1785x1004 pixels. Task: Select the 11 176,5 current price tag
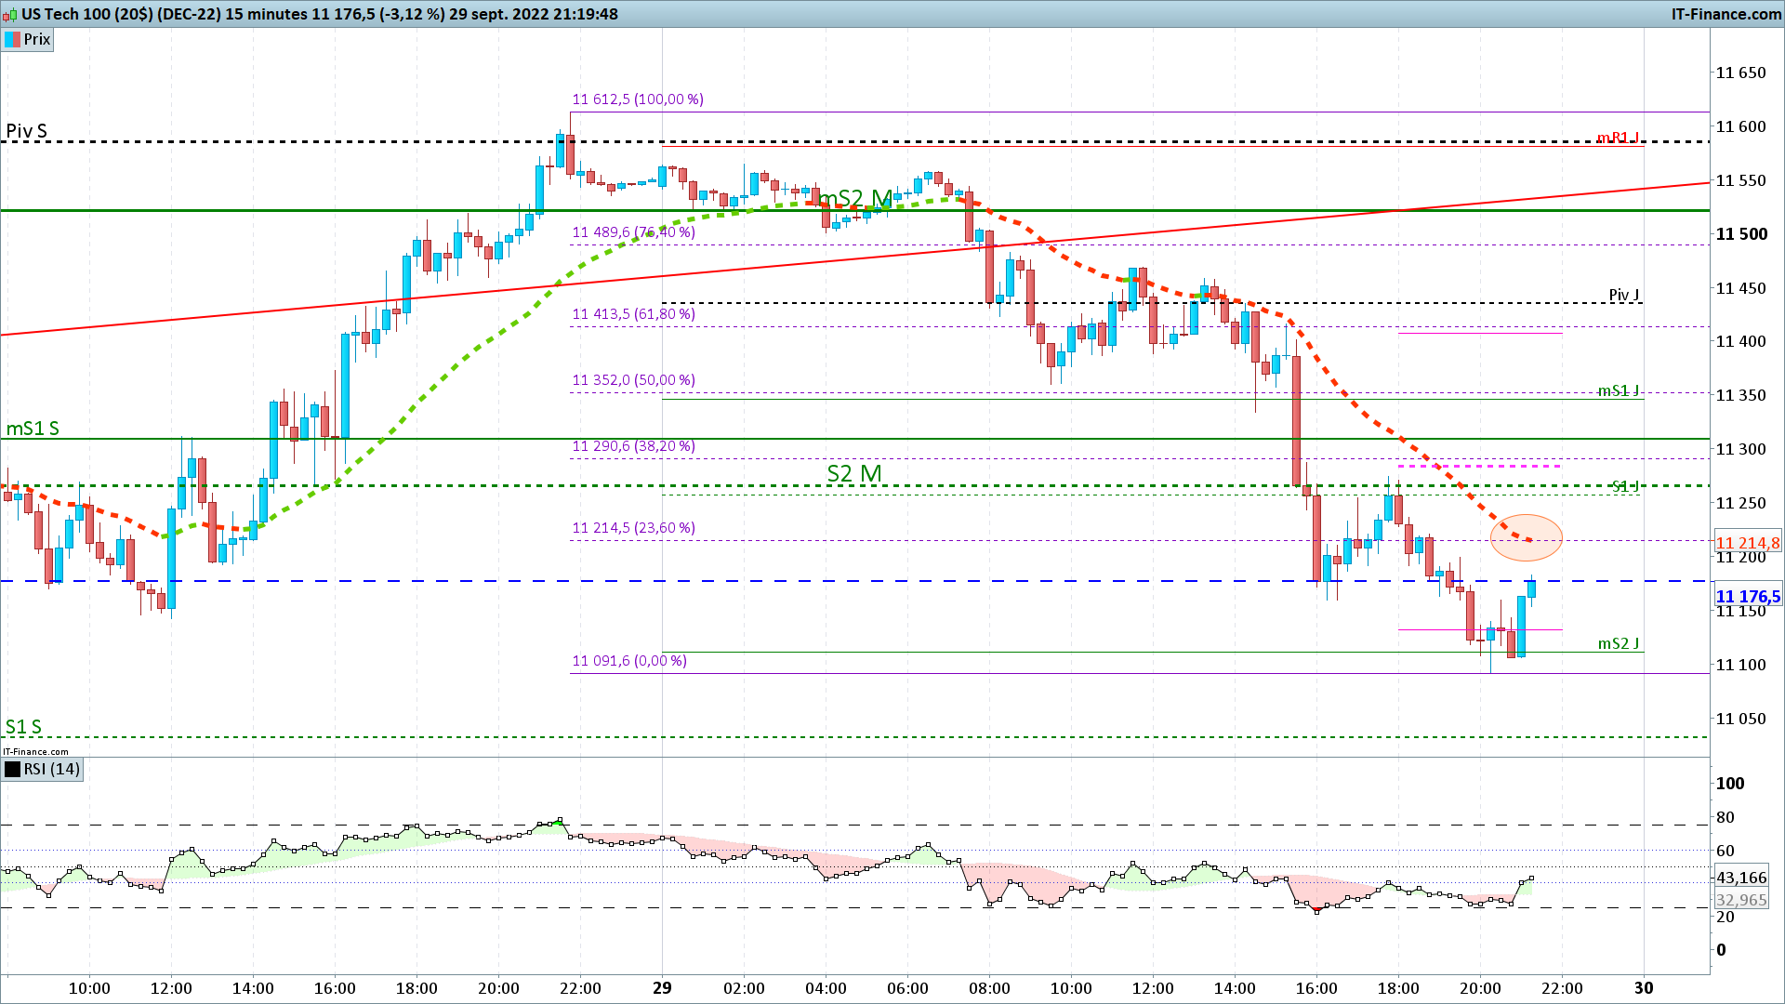(1748, 597)
